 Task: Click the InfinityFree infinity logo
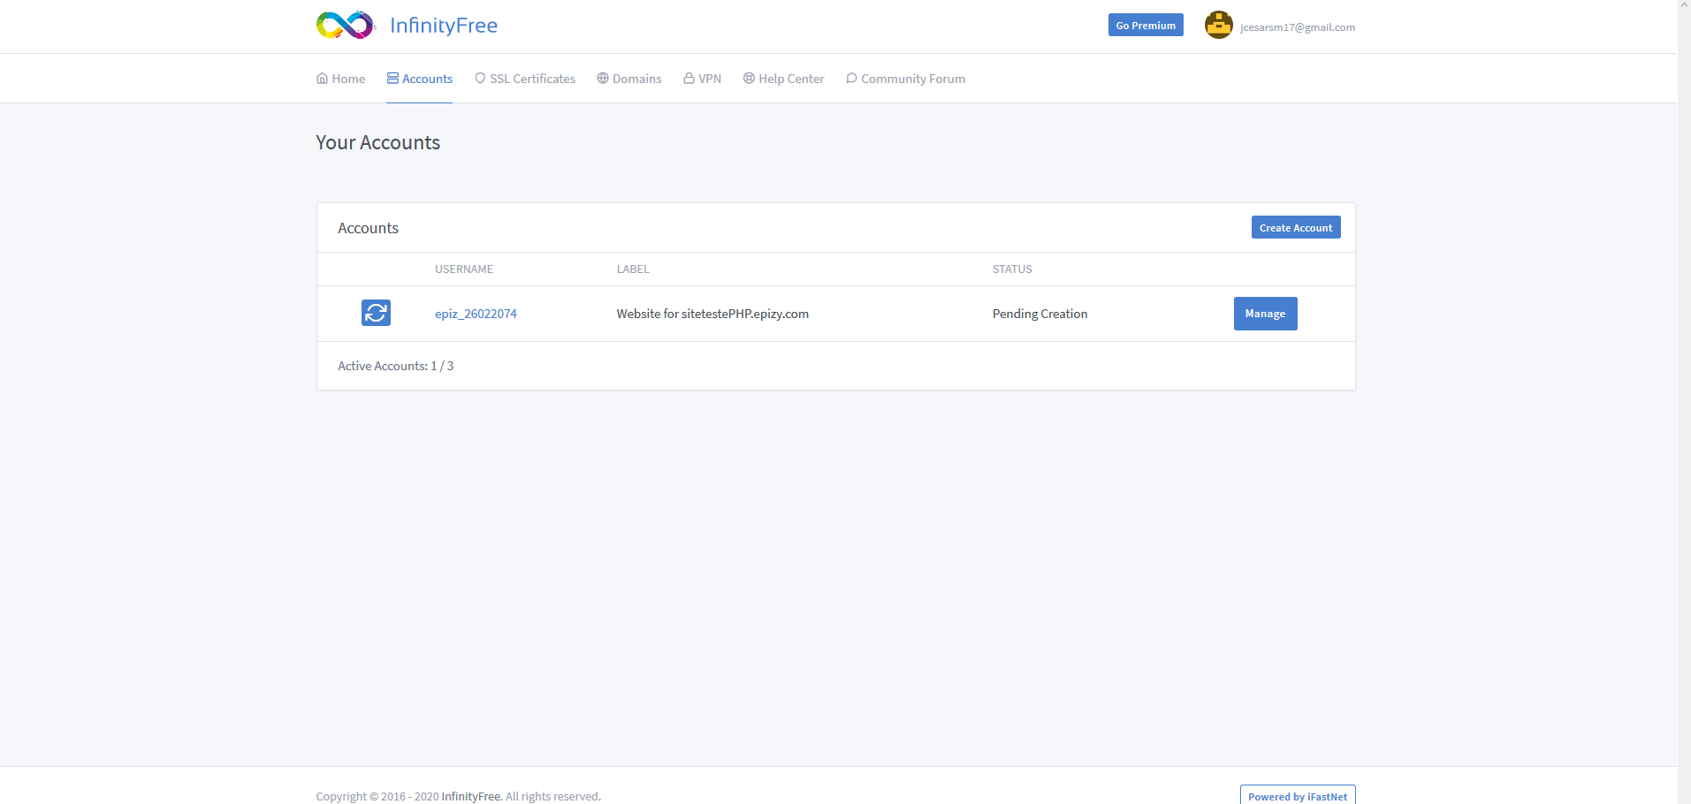[345, 24]
